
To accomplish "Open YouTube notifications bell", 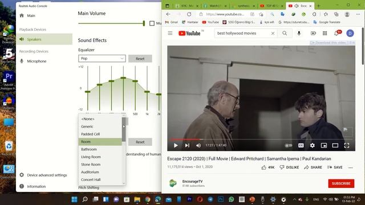I will [336, 33].
